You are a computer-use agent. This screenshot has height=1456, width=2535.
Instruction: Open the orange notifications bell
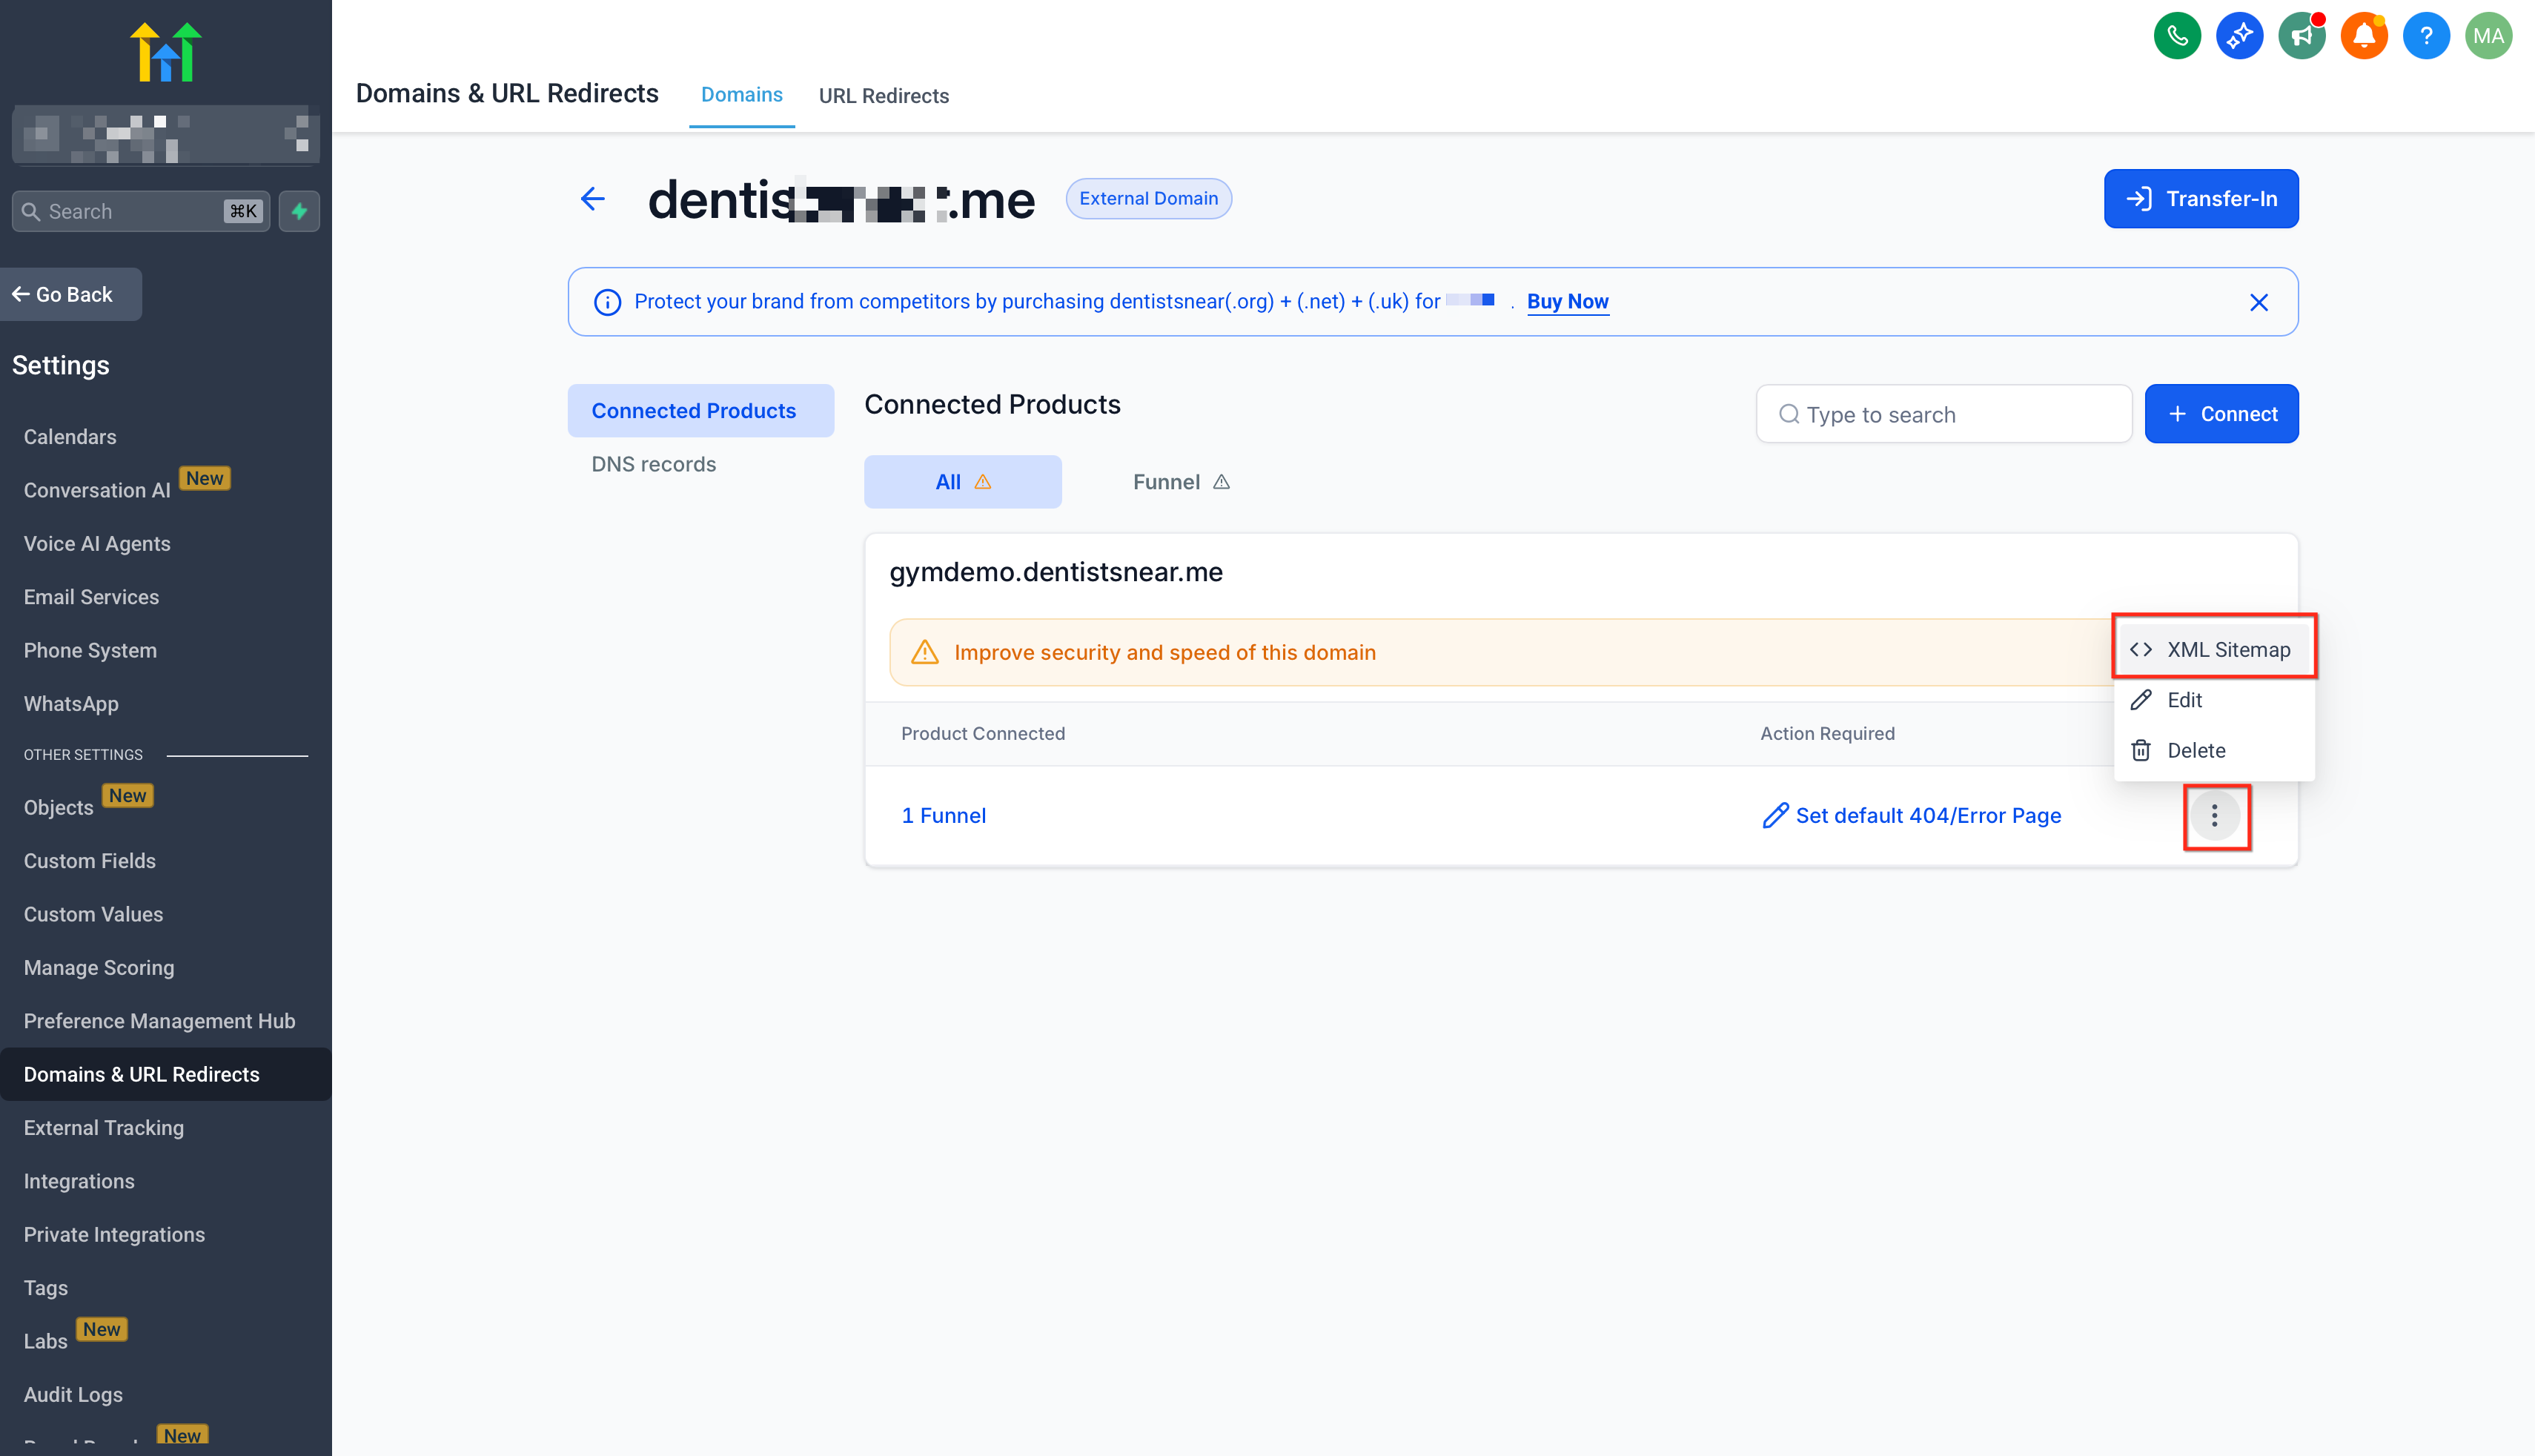2363,36
